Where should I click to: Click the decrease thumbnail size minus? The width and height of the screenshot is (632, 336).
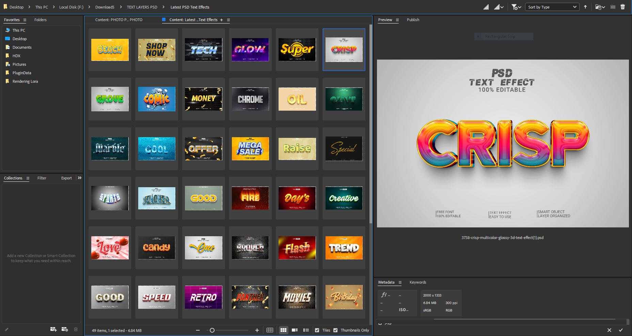point(198,330)
